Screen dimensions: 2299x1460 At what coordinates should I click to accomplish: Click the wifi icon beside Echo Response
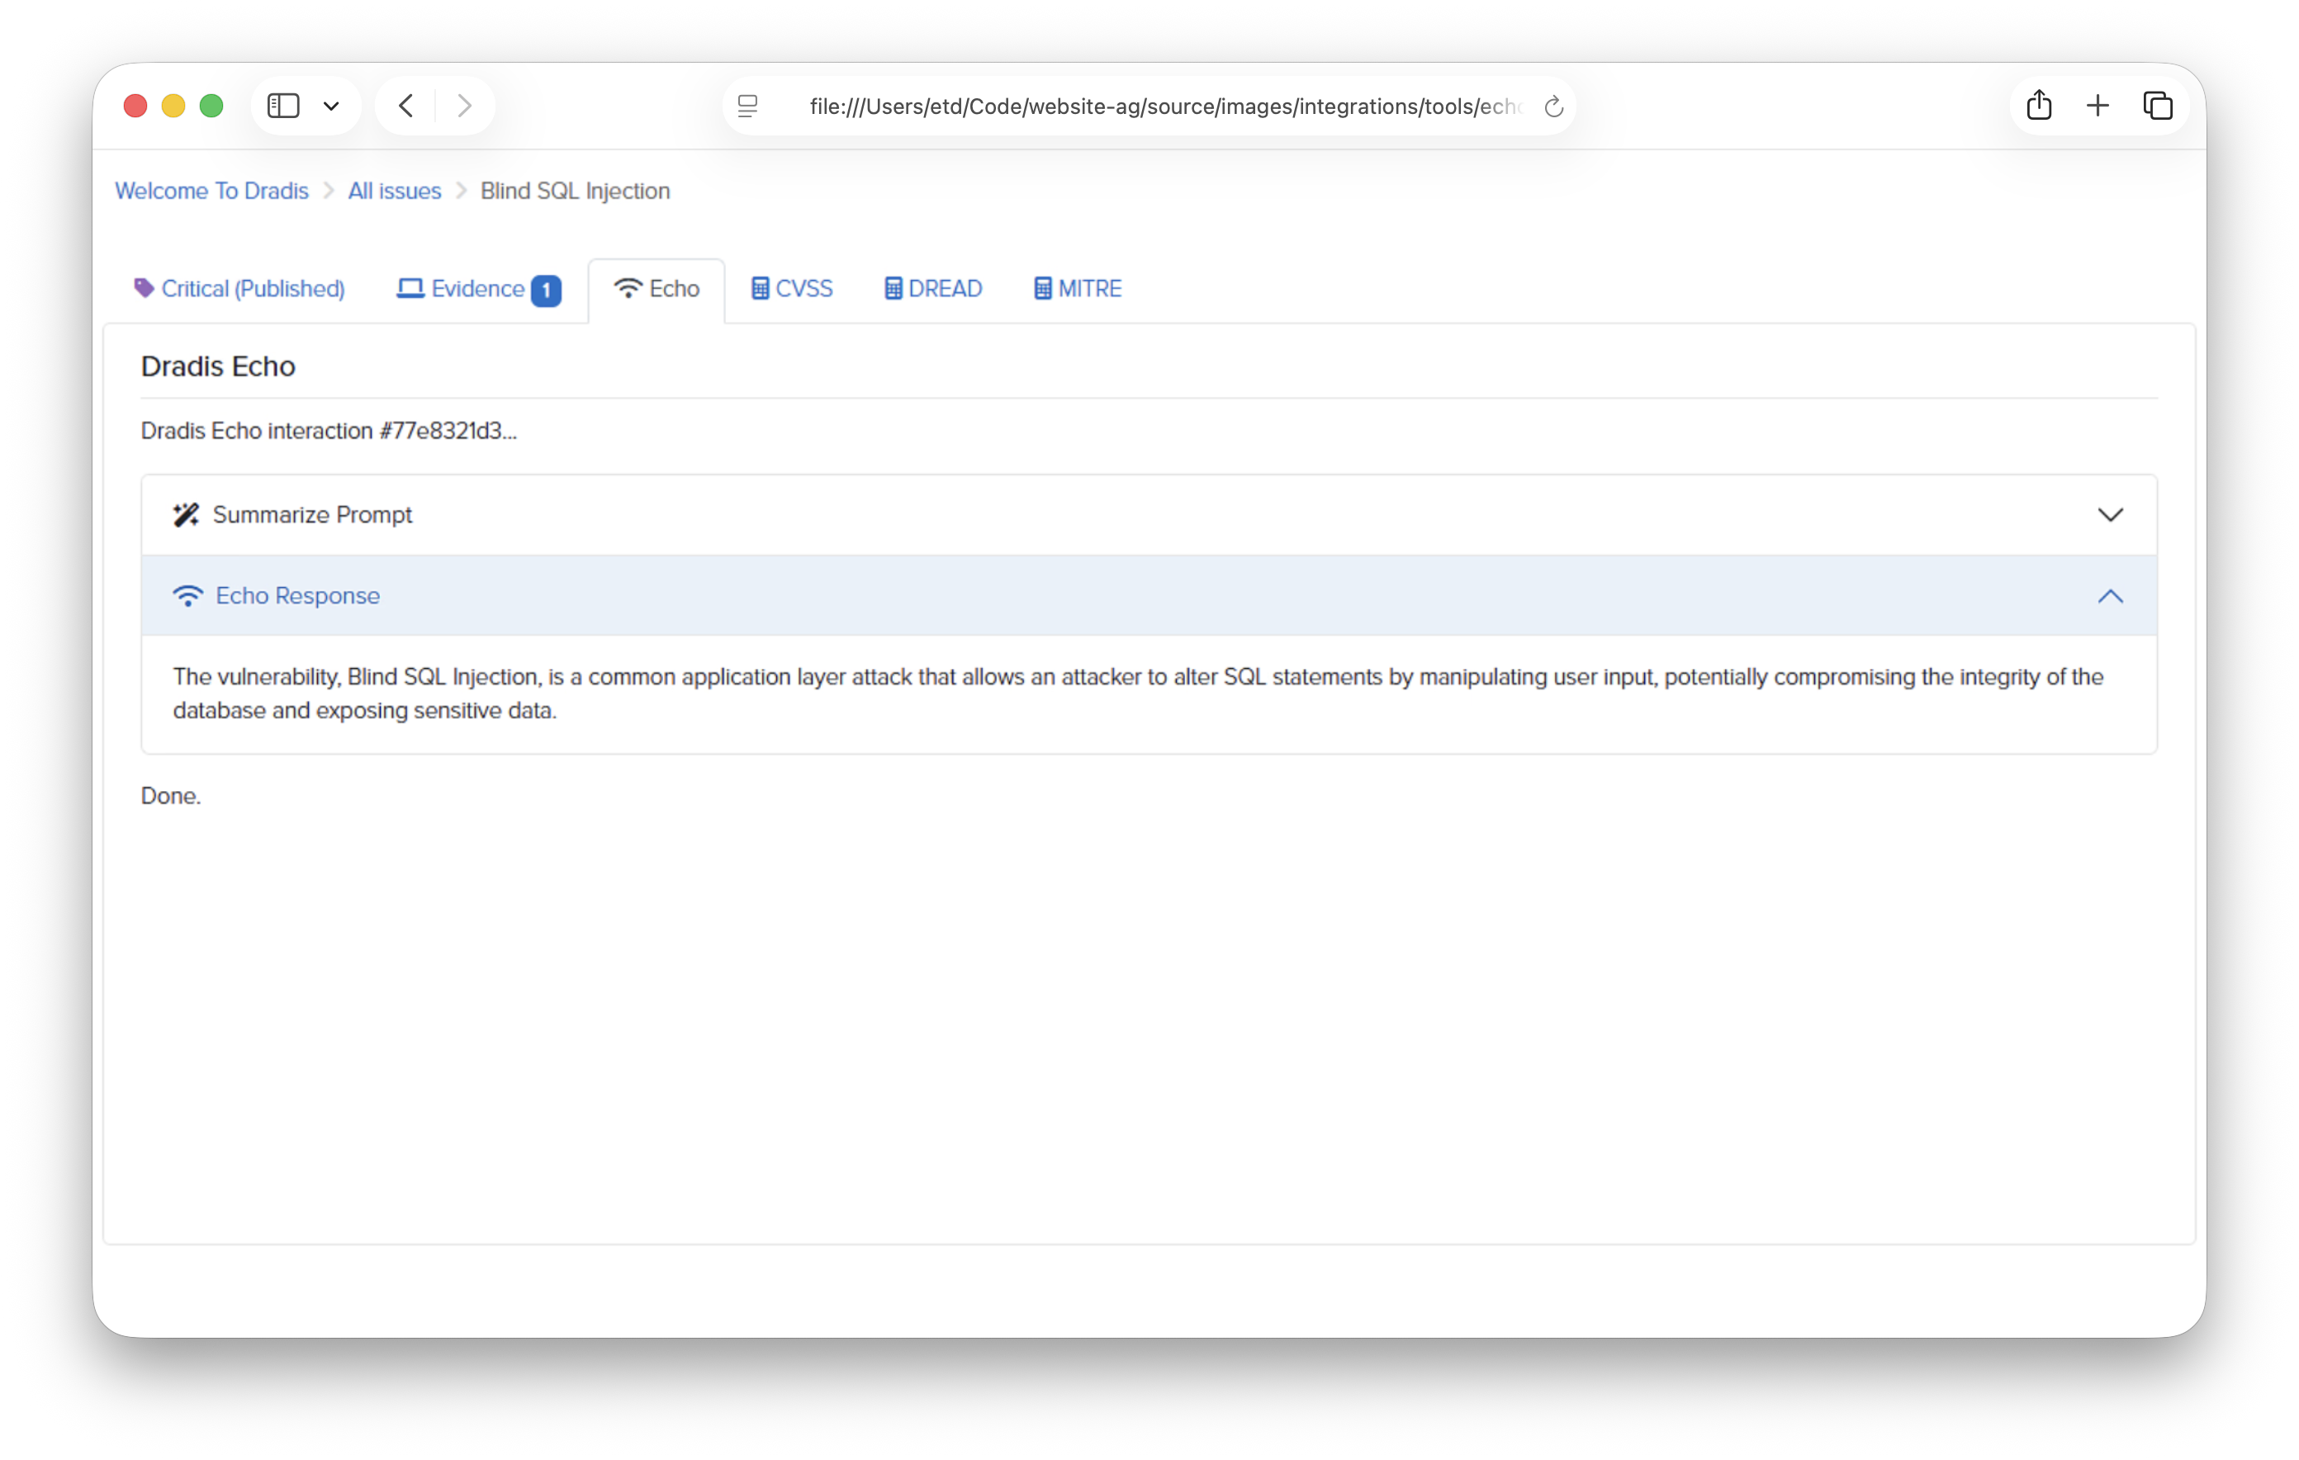pos(188,595)
